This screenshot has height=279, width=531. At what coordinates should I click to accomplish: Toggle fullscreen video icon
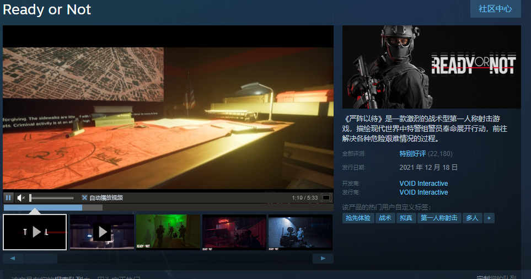[x=326, y=198]
